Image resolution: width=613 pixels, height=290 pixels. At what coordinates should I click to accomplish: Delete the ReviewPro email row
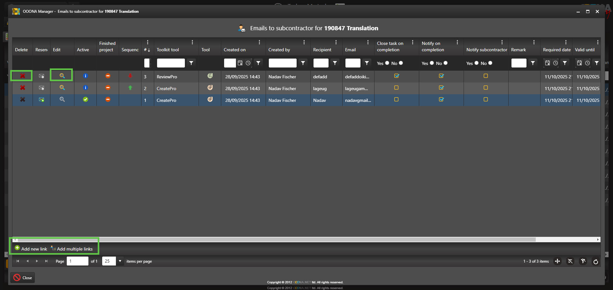tap(22, 76)
